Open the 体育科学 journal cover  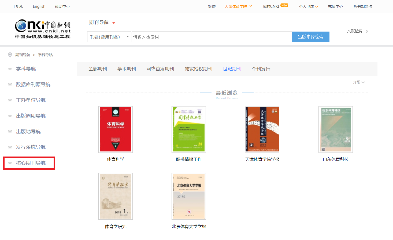[116, 129]
